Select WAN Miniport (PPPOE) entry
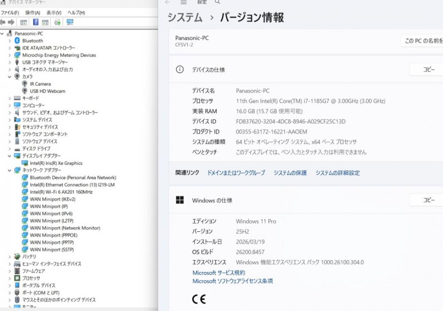This screenshot has height=311, width=443. point(54,235)
